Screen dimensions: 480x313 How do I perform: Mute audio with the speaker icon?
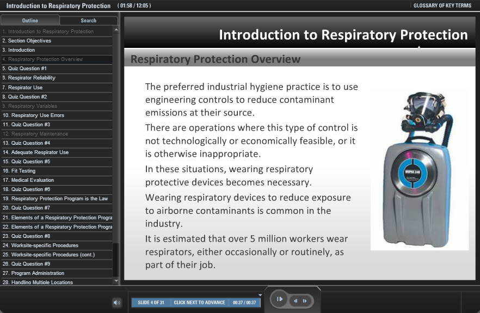(x=116, y=303)
